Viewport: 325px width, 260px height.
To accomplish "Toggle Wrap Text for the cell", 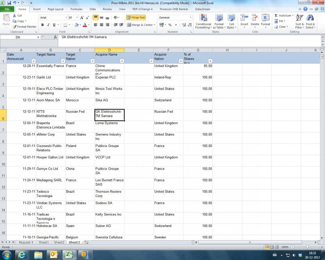I will tap(136, 18).
